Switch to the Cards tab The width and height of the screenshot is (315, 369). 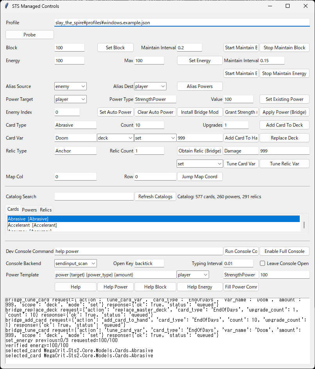click(13, 209)
